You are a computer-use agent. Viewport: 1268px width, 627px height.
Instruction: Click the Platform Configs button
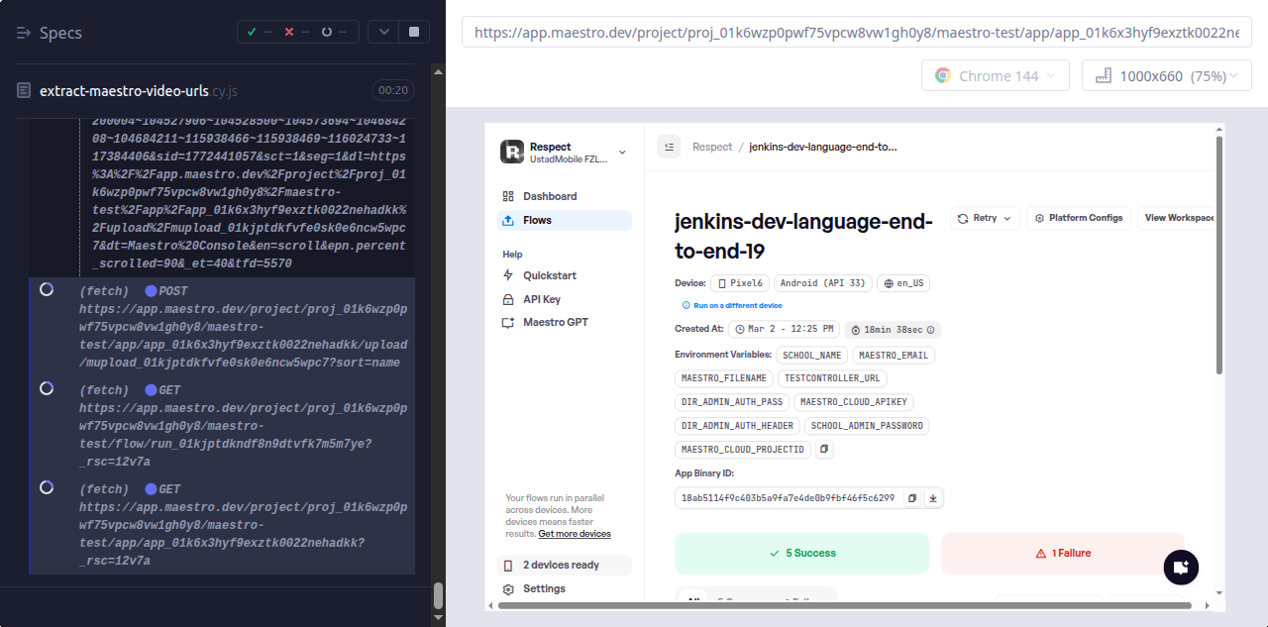pos(1078,218)
